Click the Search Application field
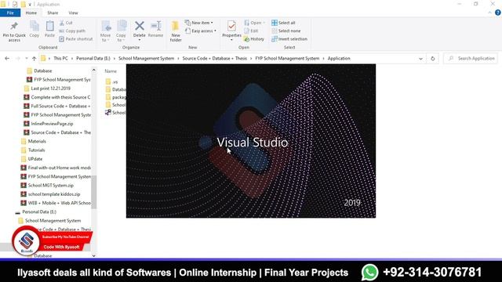Viewport: 502px width, 282px height. (x=471, y=59)
